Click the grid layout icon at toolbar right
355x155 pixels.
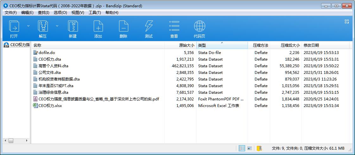click(347, 21)
